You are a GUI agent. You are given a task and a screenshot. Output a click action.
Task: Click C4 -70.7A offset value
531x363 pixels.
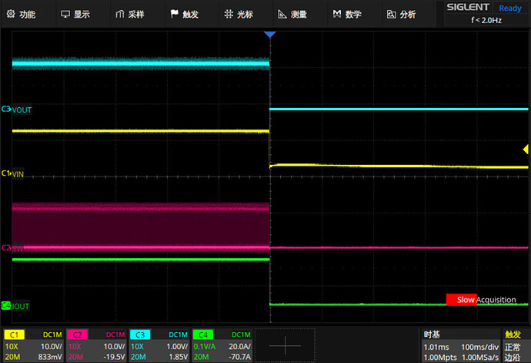240,357
